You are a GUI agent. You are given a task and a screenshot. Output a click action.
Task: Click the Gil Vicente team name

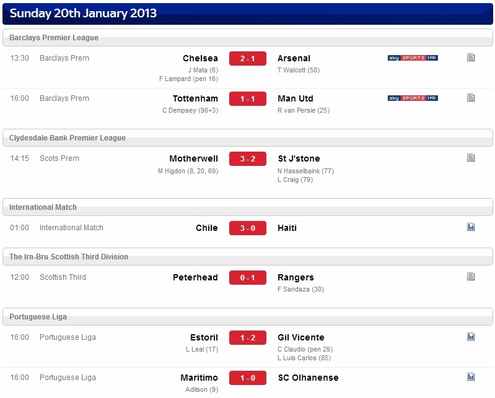(x=301, y=337)
